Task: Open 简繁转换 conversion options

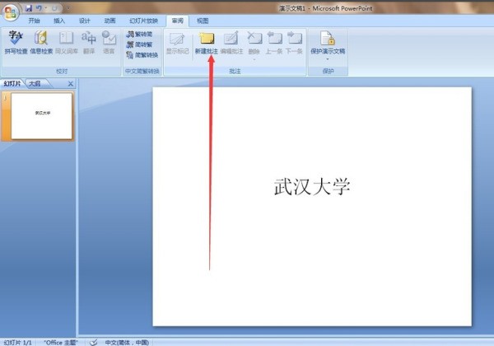Action: pos(141,54)
